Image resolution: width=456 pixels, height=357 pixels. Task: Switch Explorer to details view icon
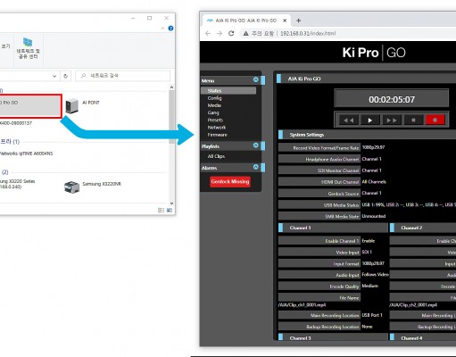(162, 211)
